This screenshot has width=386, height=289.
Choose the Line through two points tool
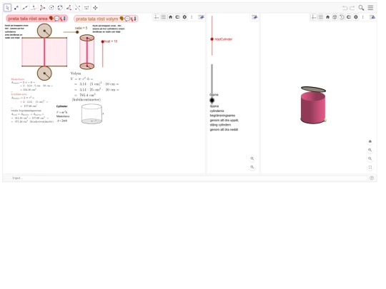(x=25, y=8)
